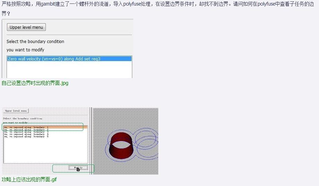The image size is (319, 186).
Task: Click the vertical splitter between list and 3D view
Action: [x=91, y=141]
